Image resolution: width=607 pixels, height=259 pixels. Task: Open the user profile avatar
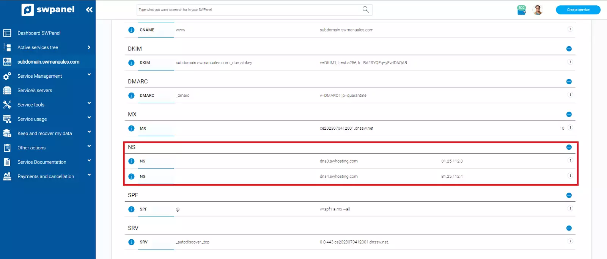(x=538, y=10)
